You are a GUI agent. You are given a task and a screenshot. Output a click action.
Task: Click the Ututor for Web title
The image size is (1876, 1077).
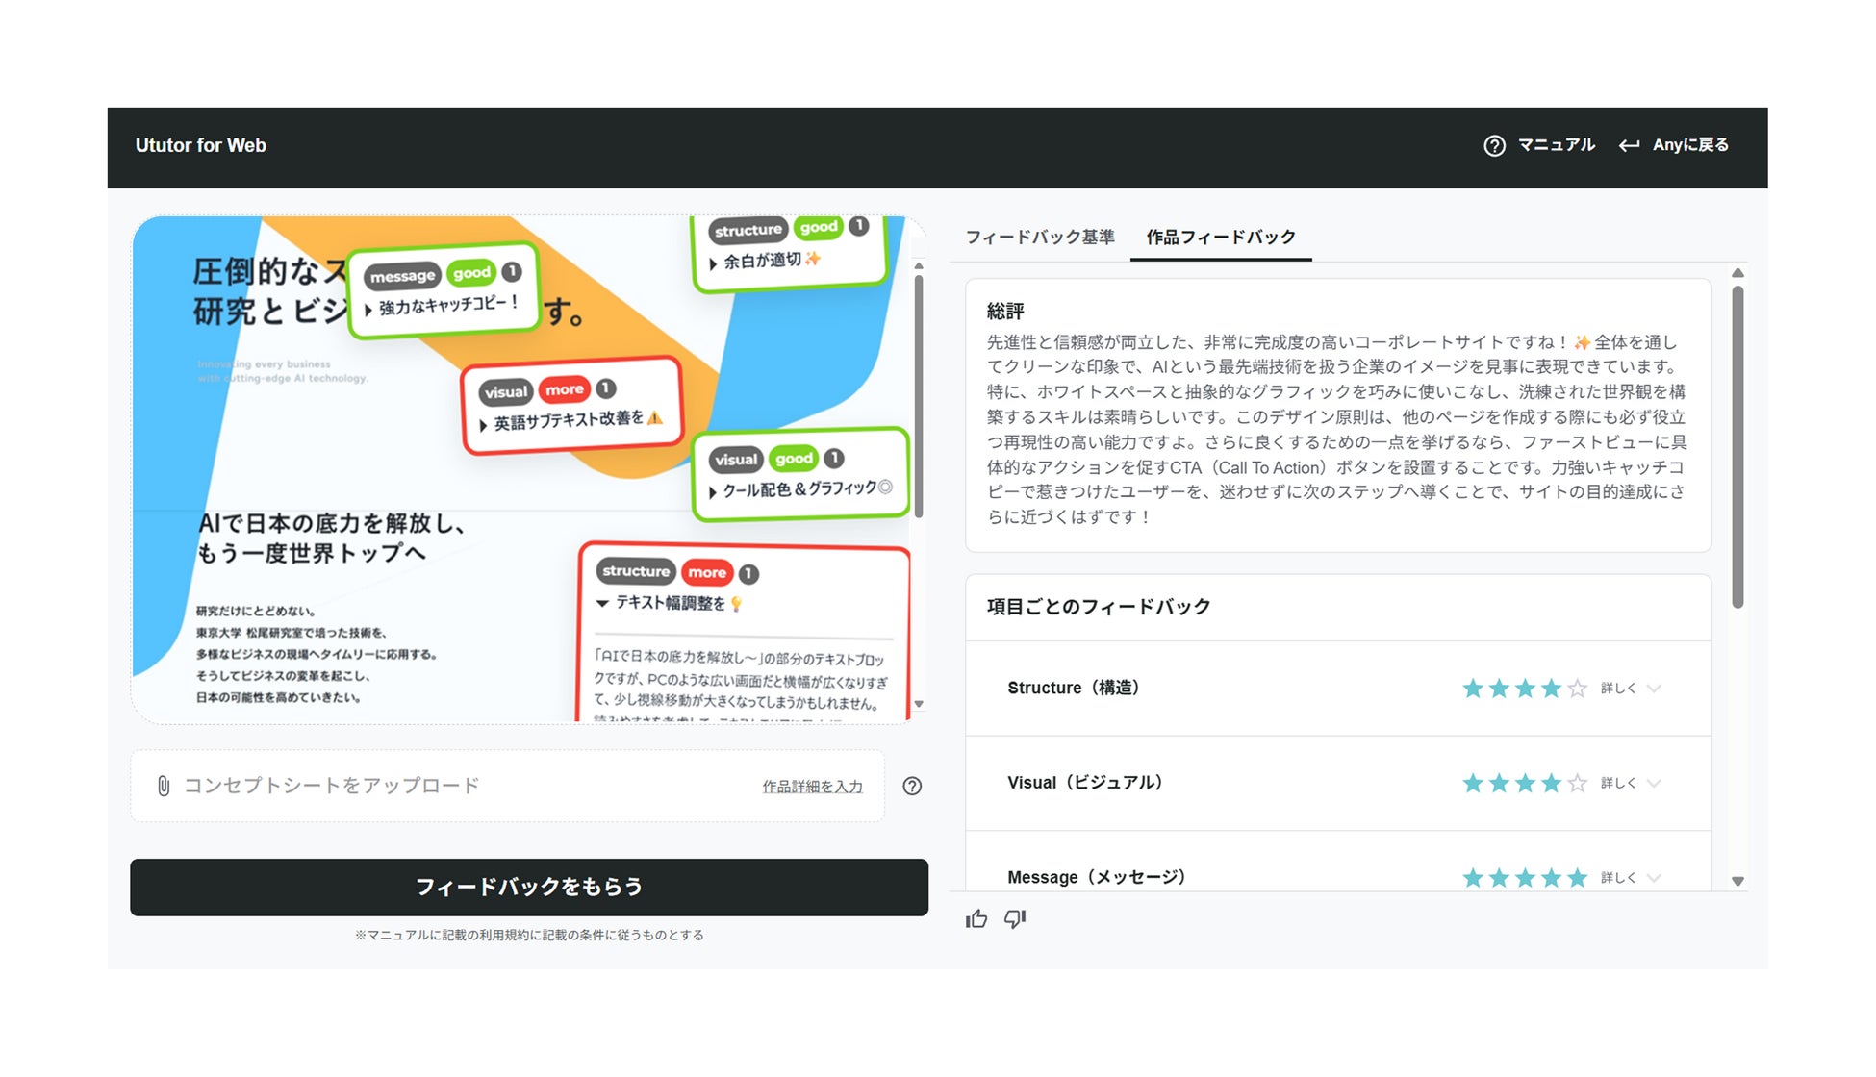point(201,145)
